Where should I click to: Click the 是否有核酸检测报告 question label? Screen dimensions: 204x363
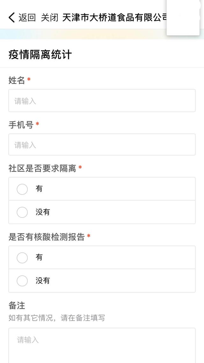(x=47, y=237)
